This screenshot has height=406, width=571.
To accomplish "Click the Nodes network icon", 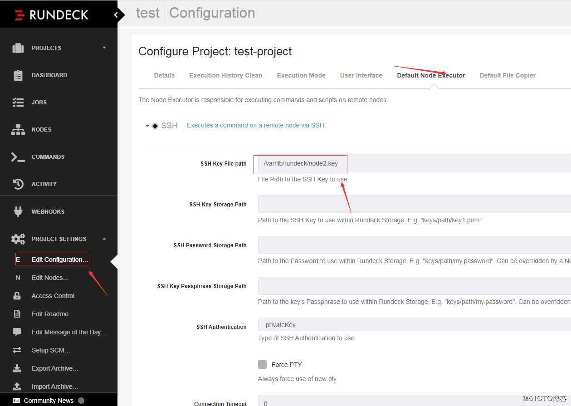I will 18,129.
